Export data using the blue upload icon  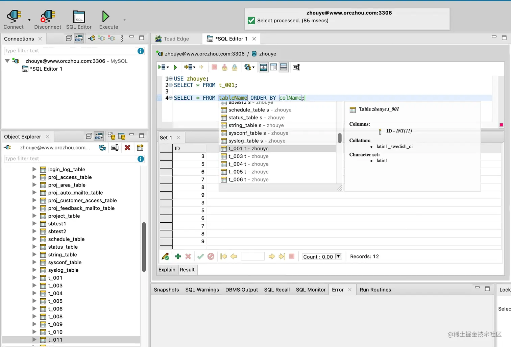[234, 67]
